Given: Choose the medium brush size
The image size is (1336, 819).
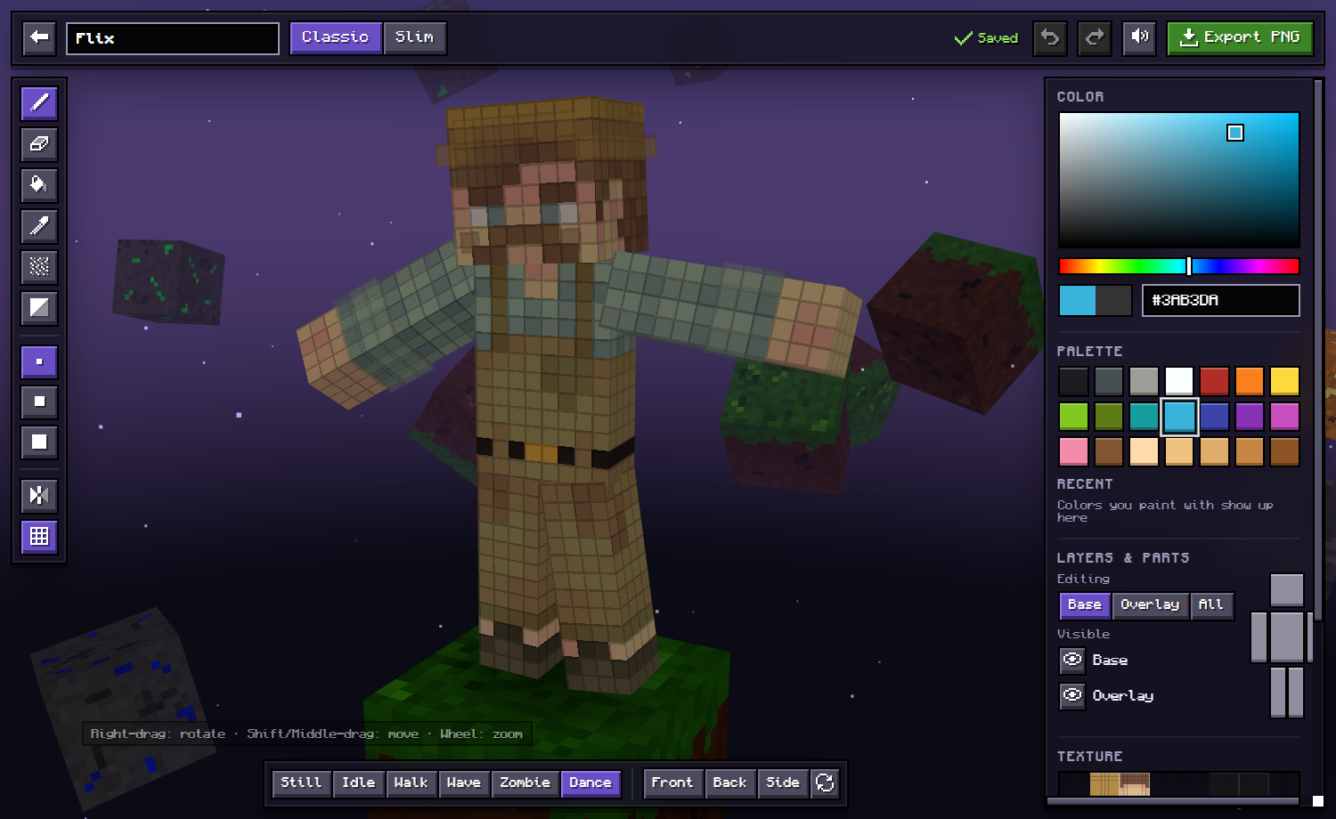Looking at the screenshot, I should coord(39,402).
